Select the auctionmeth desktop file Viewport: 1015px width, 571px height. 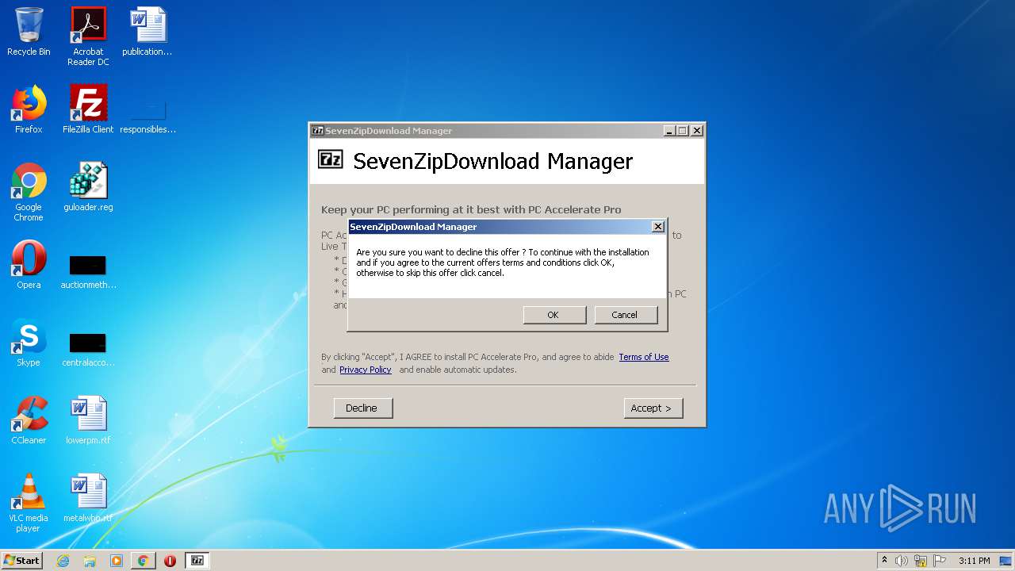(88, 270)
